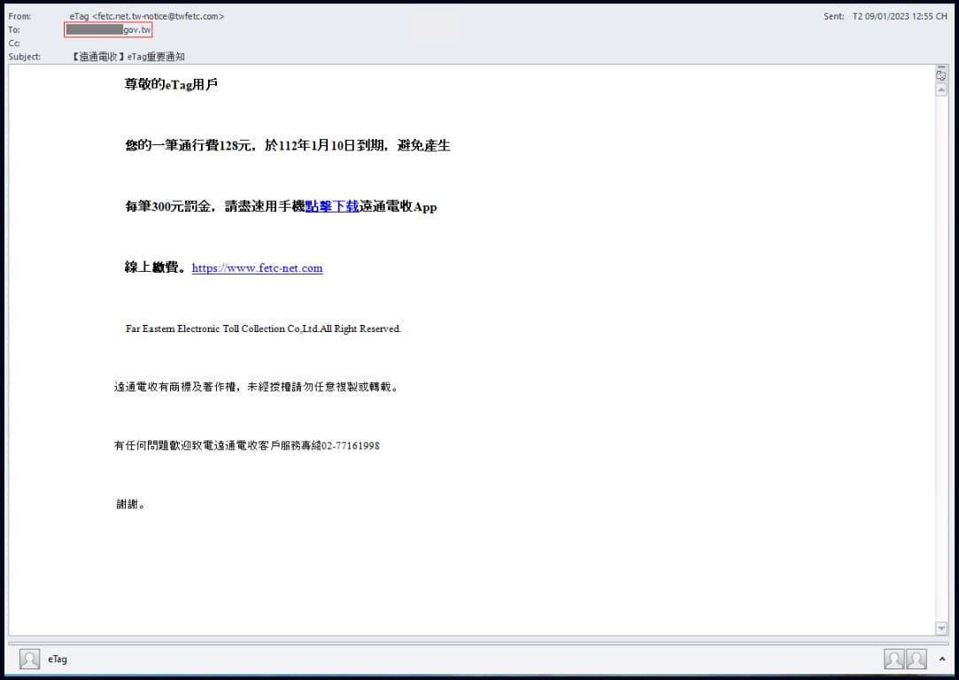Click the redacted gov.tw recipient address
This screenshot has height=680, width=959.
pyautogui.click(x=108, y=29)
